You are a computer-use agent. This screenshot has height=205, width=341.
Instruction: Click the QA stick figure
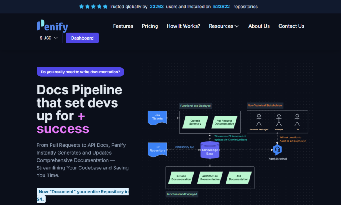click(297, 120)
